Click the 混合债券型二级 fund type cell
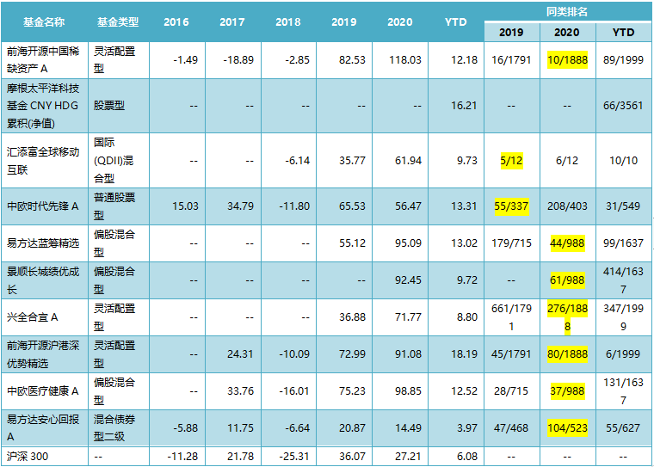The width and height of the screenshot is (654, 467). (114, 427)
